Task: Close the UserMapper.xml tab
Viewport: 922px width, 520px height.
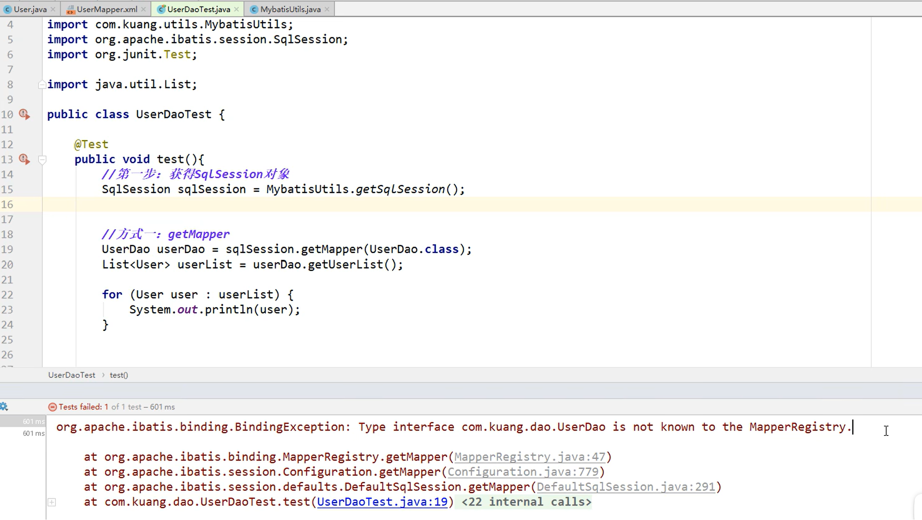Action: pyautogui.click(x=143, y=9)
